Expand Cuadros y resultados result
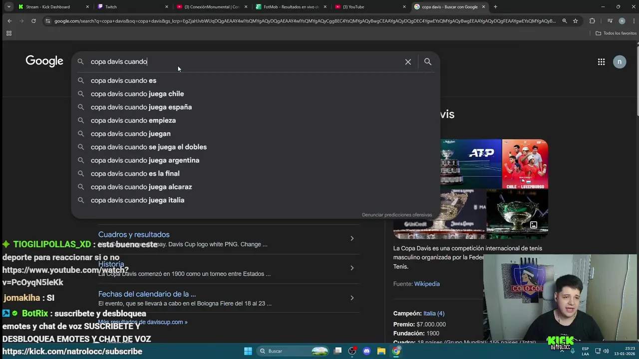 pyautogui.click(x=352, y=238)
